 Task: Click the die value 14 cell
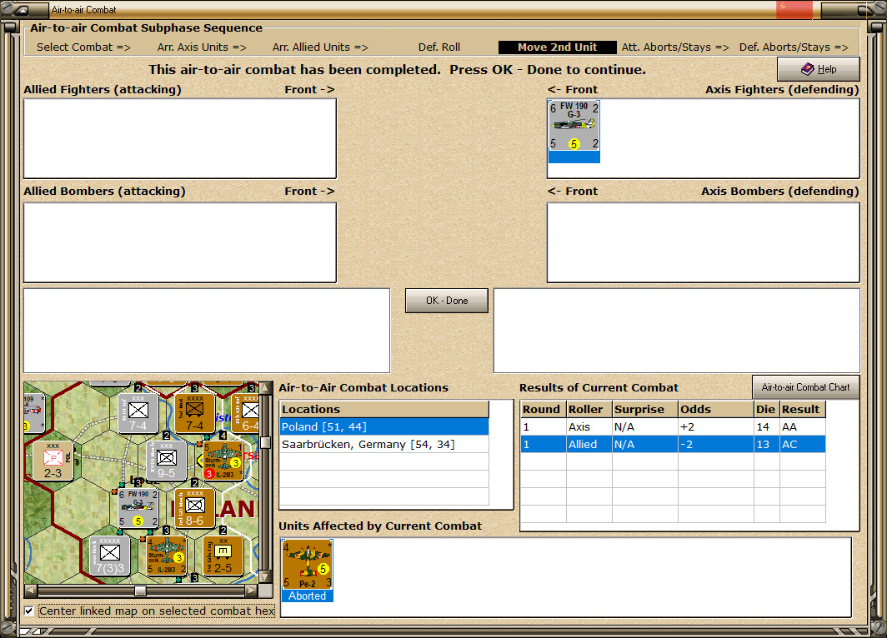tap(766, 427)
